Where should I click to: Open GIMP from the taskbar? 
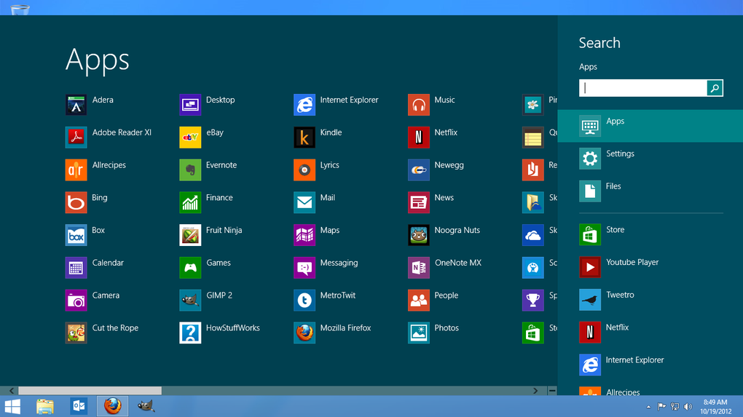coord(146,406)
